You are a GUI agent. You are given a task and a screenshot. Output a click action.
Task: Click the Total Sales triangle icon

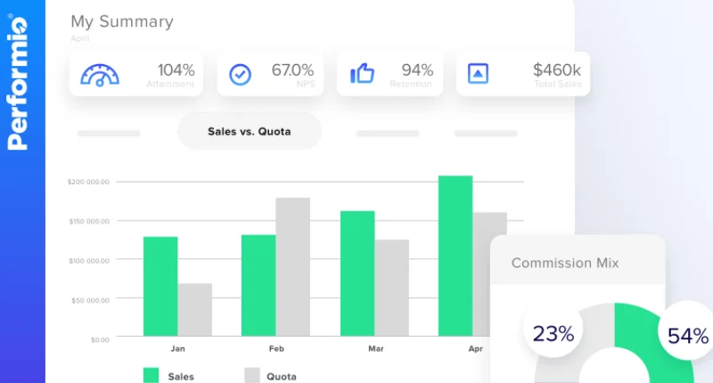pyautogui.click(x=479, y=74)
